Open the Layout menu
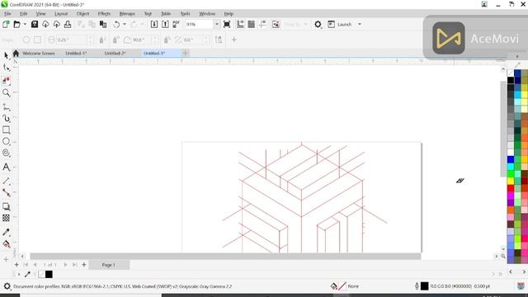This screenshot has height=297, width=528. (x=61, y=14)
